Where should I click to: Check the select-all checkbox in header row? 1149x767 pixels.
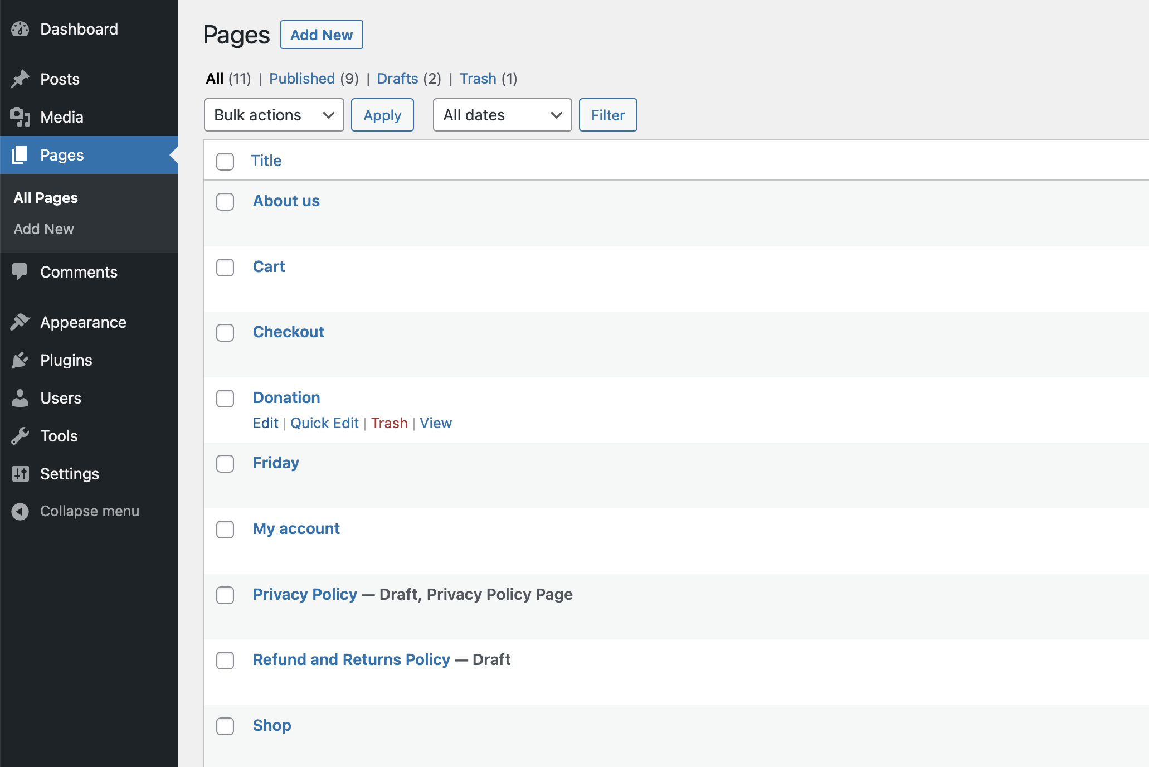tap(225, 162)
